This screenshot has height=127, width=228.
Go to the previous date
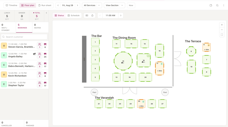[x=58, y=5]
